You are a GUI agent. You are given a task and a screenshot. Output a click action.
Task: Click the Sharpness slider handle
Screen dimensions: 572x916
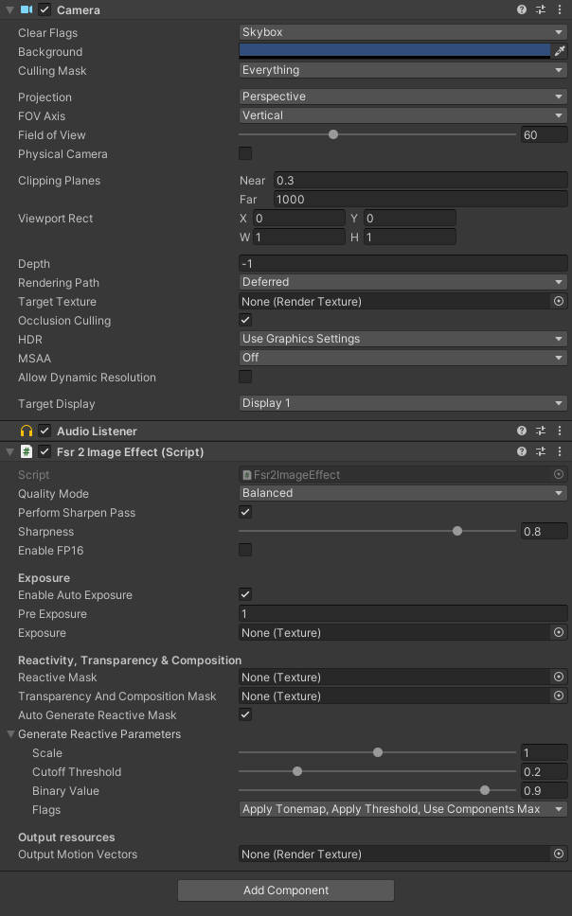pyautogui.click(x=457, y=531)
